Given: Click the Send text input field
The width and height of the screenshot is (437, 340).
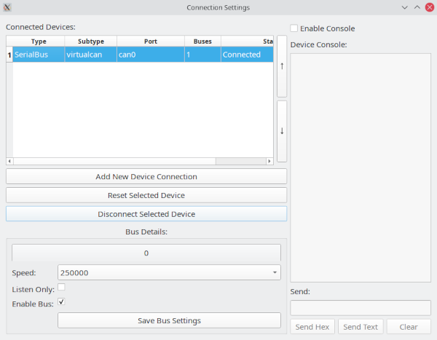Looking at the screenshot, I should pos(360,307).
